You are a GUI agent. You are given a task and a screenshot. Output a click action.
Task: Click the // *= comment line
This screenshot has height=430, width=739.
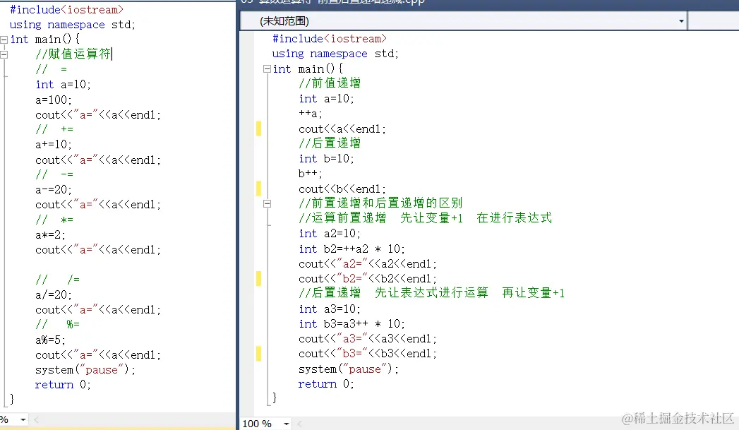[54, 220]
